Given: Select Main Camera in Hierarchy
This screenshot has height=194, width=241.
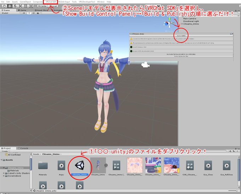Looking at the screenshot, I should tap(190, 18).
